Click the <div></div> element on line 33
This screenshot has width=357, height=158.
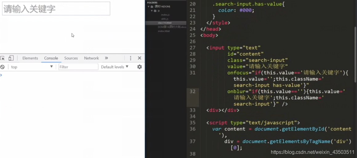(x=223, y=110)
